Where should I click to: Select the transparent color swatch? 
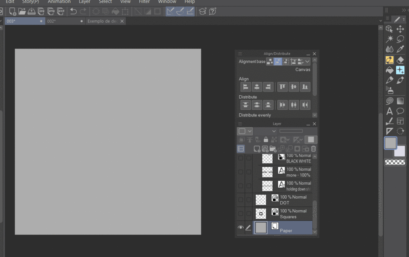coord(395,162)
